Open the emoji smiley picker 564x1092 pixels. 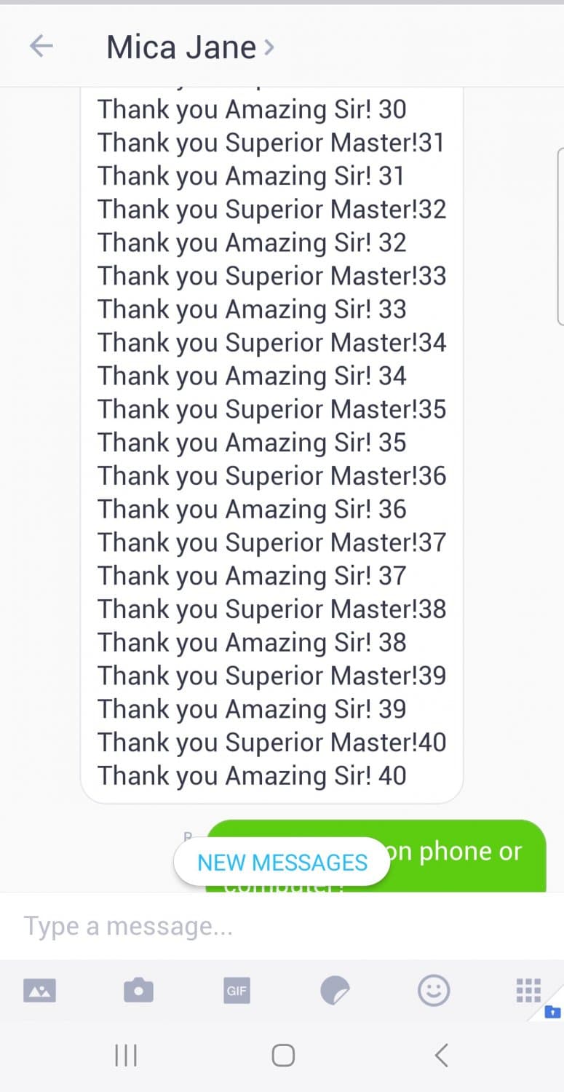(x=434, y=990)
